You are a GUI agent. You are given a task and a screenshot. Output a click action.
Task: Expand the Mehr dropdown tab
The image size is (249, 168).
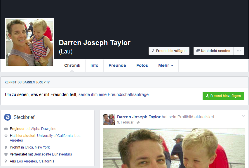point(166,65)
